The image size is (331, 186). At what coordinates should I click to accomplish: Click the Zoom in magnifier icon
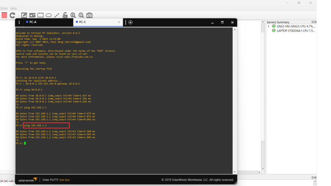pos(73,15)
